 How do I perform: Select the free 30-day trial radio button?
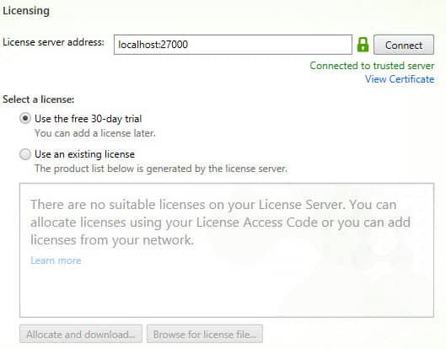pos(25,118)
